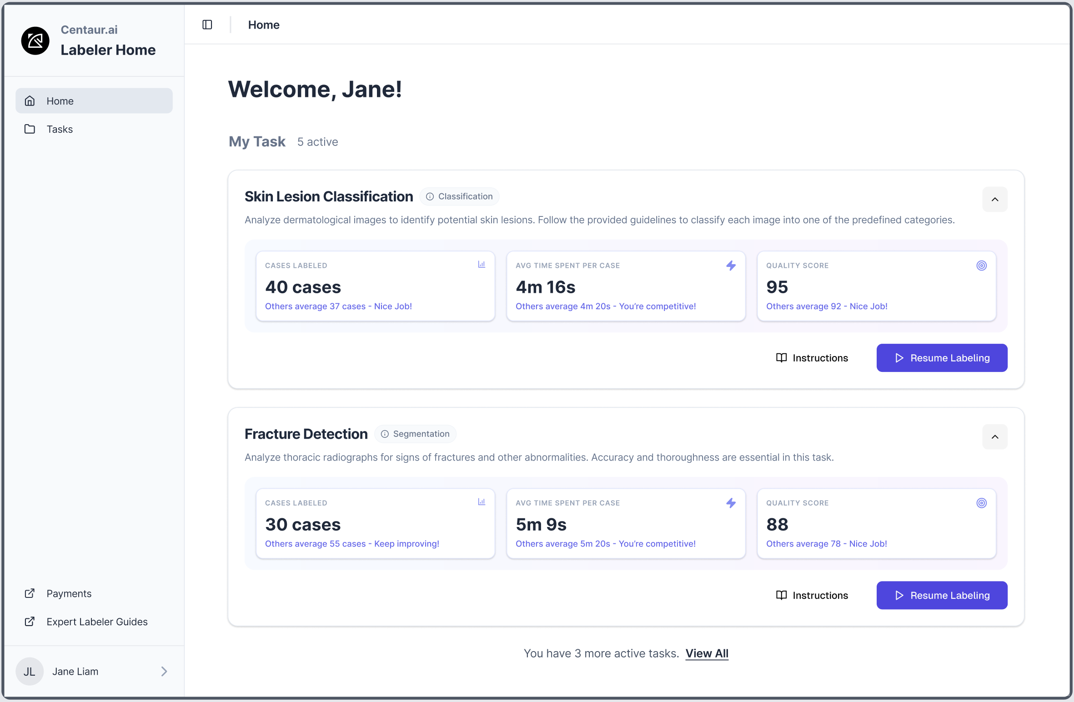The image size is (1074, 702).
Task: Resume Labeling for Skin Lesion Classification
Action: [x=941, y=358]
